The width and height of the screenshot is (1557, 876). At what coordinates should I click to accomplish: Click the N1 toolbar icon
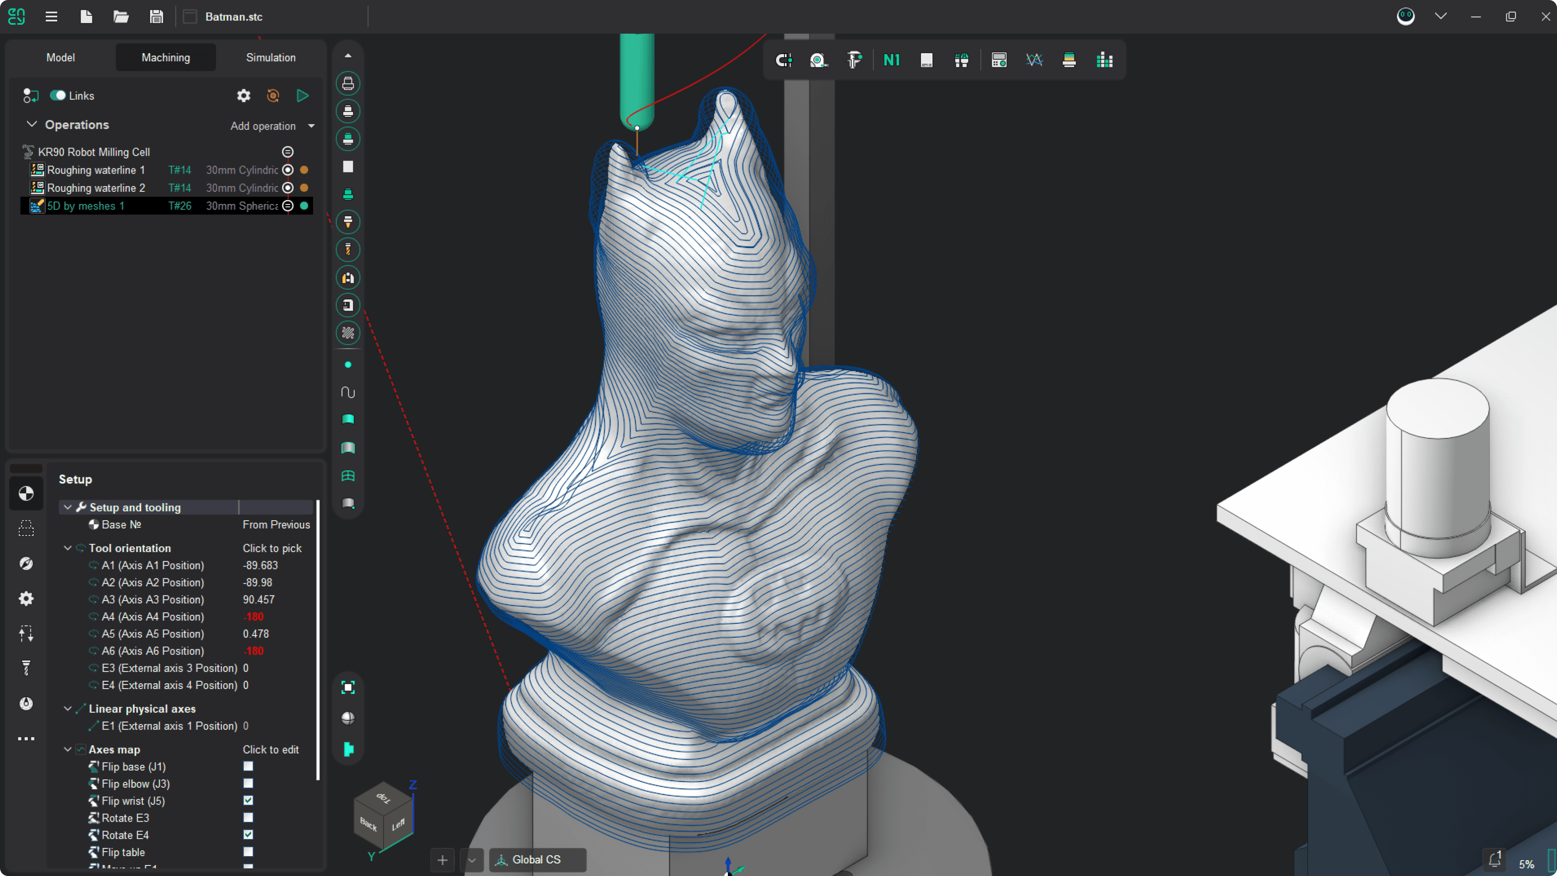pyautogui.click(x=891, y=60)
